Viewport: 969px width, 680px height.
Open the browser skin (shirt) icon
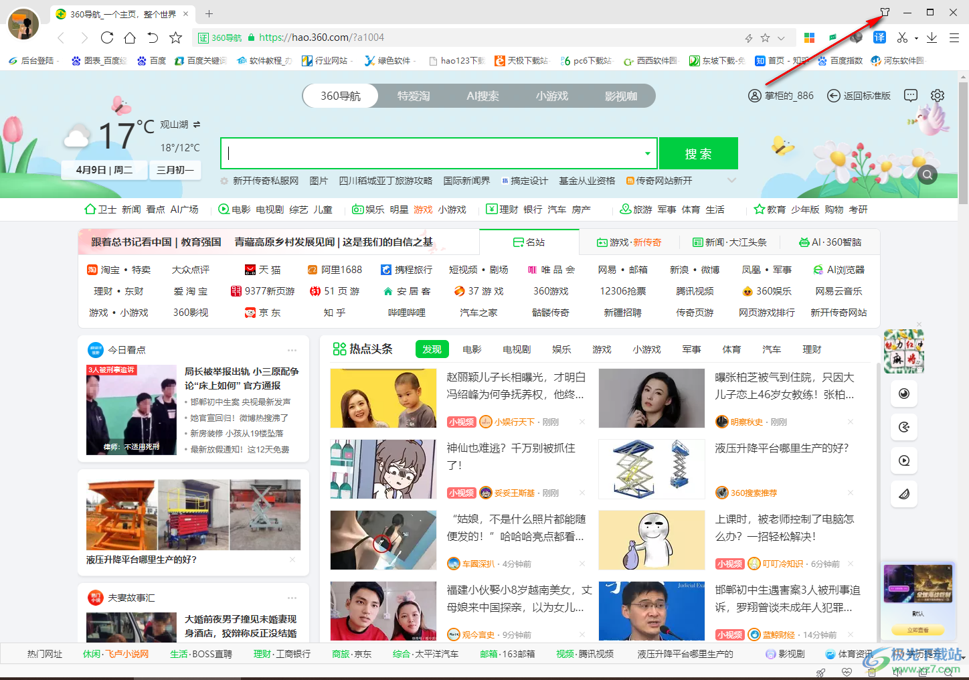pos(885,12)
